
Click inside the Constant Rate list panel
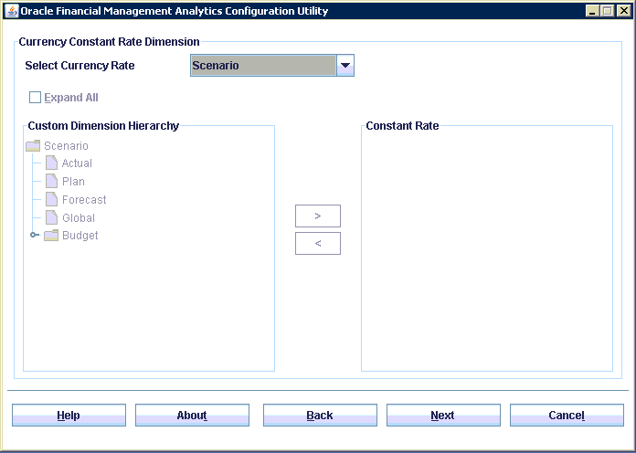click(487, 249)
